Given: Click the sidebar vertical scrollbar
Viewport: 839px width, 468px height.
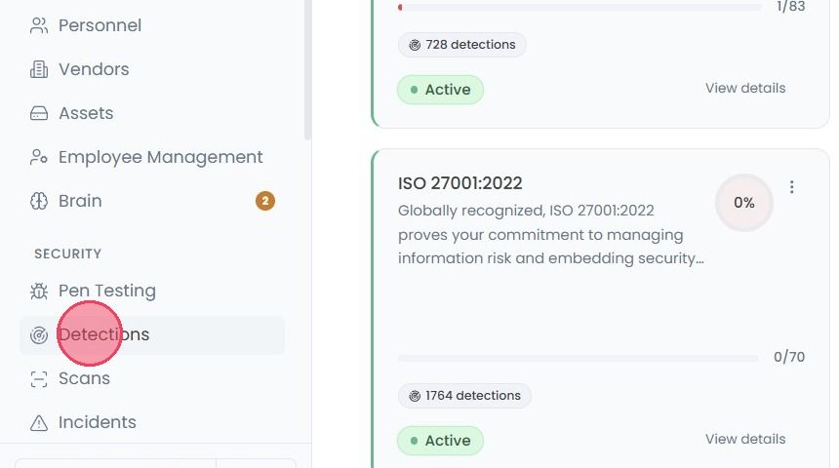Looking at the screenshot, I should click(x=307, y=69).
